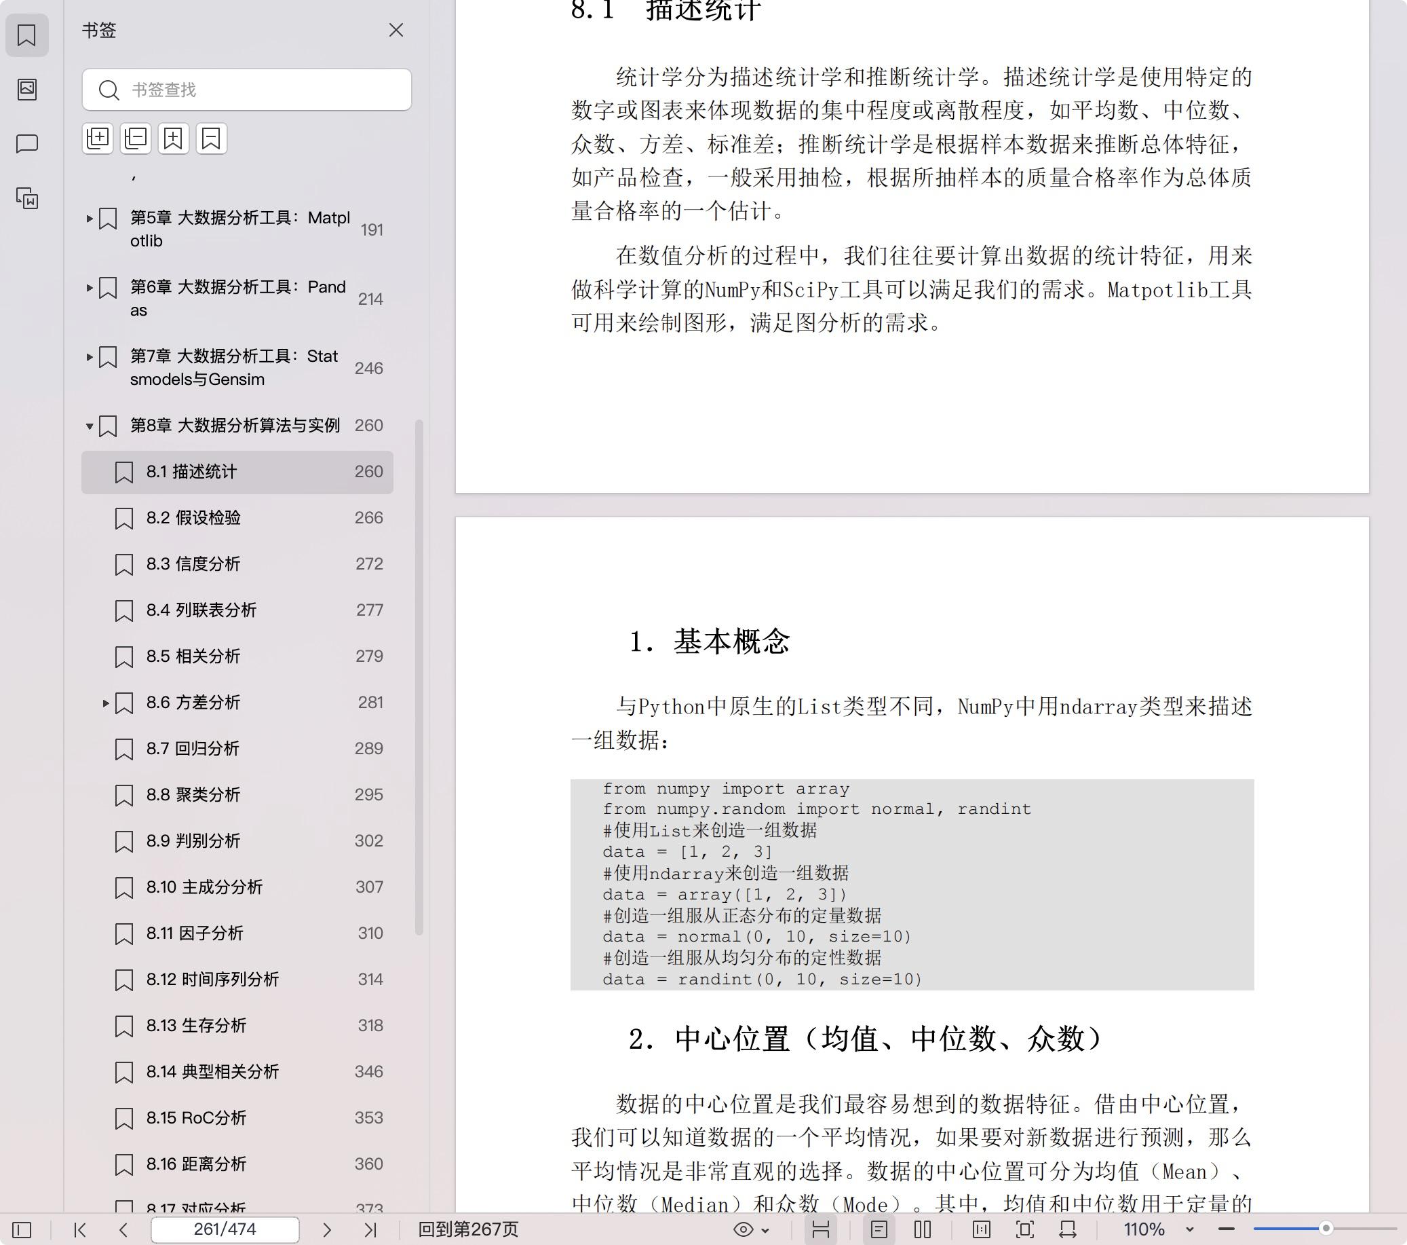
Task: Click the bookmark icon beside 第8章 title
Action: [x=108, y=426]
